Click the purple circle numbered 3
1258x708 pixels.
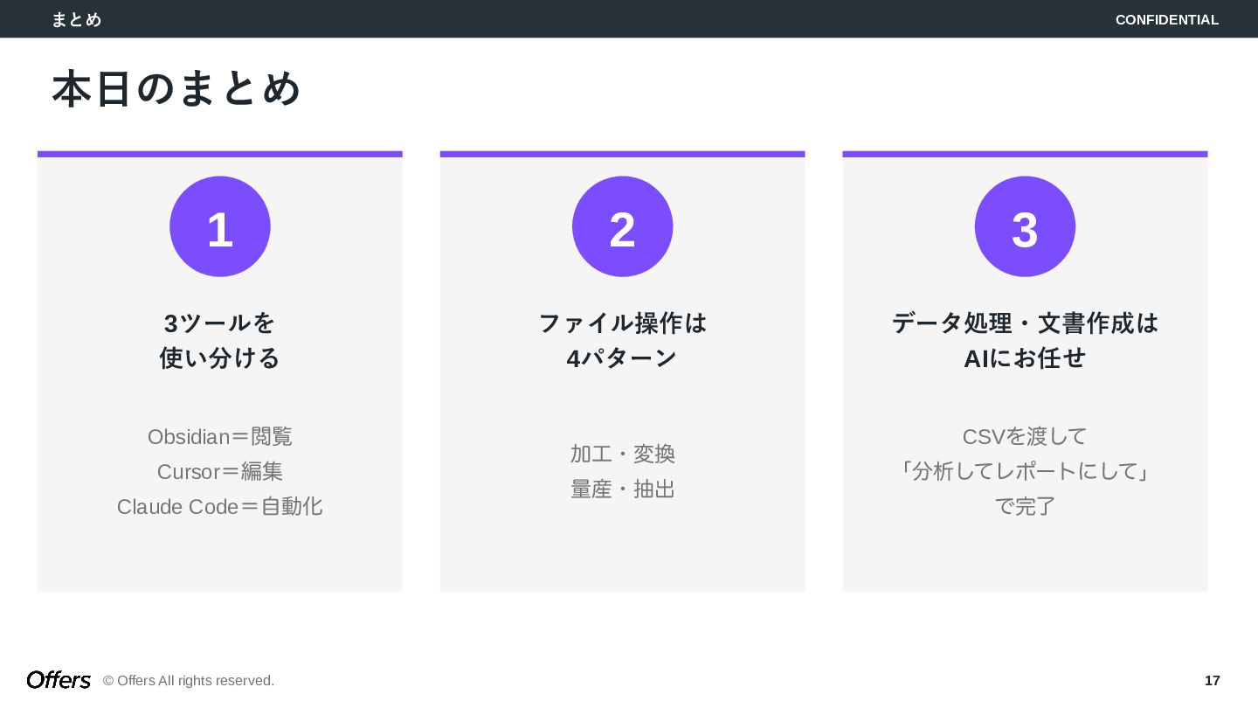(1025, 226)
